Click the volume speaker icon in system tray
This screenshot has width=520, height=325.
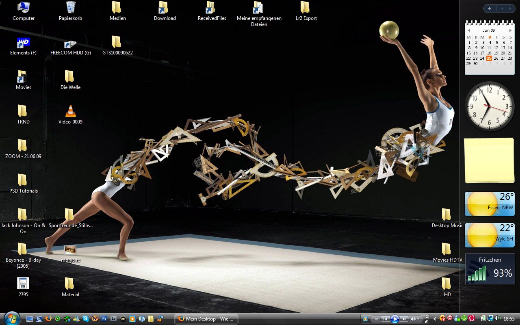498,319
